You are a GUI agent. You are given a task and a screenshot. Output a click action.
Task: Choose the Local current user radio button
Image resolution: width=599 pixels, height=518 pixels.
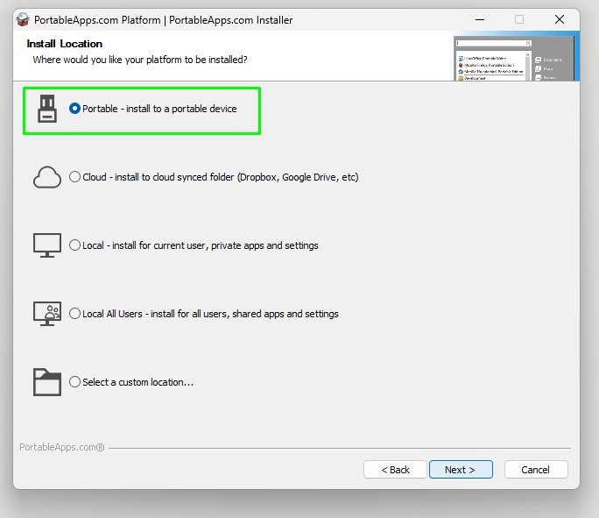pyautogui.click(x=75, y=245)
